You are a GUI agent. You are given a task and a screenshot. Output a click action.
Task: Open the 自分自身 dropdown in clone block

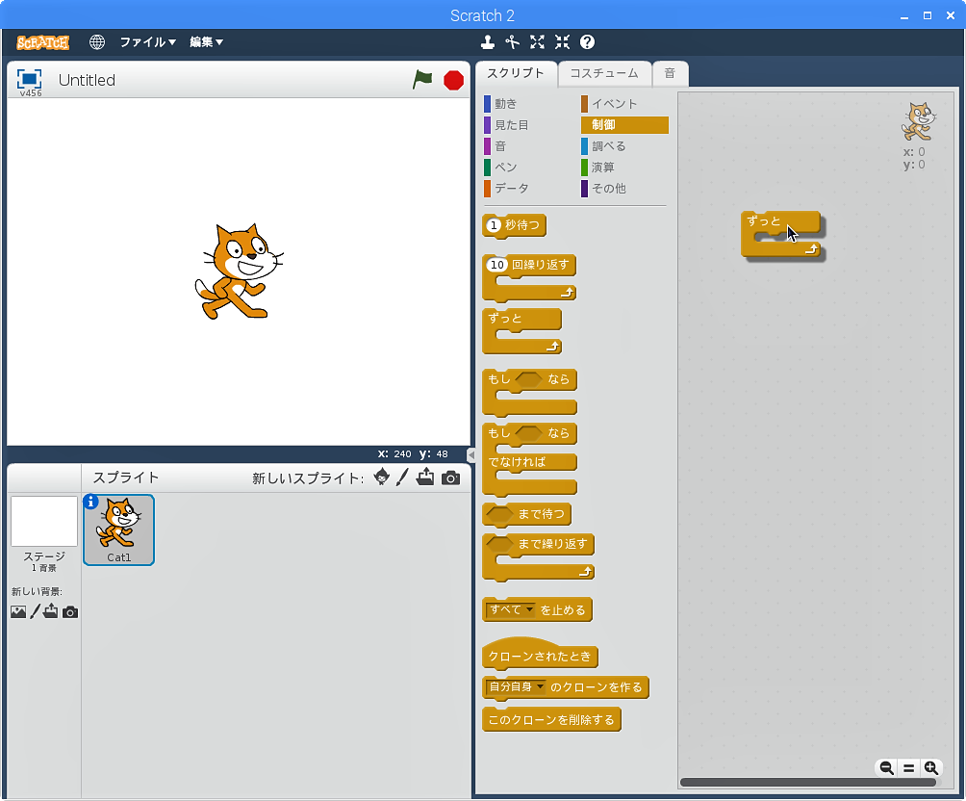(516, 687)
